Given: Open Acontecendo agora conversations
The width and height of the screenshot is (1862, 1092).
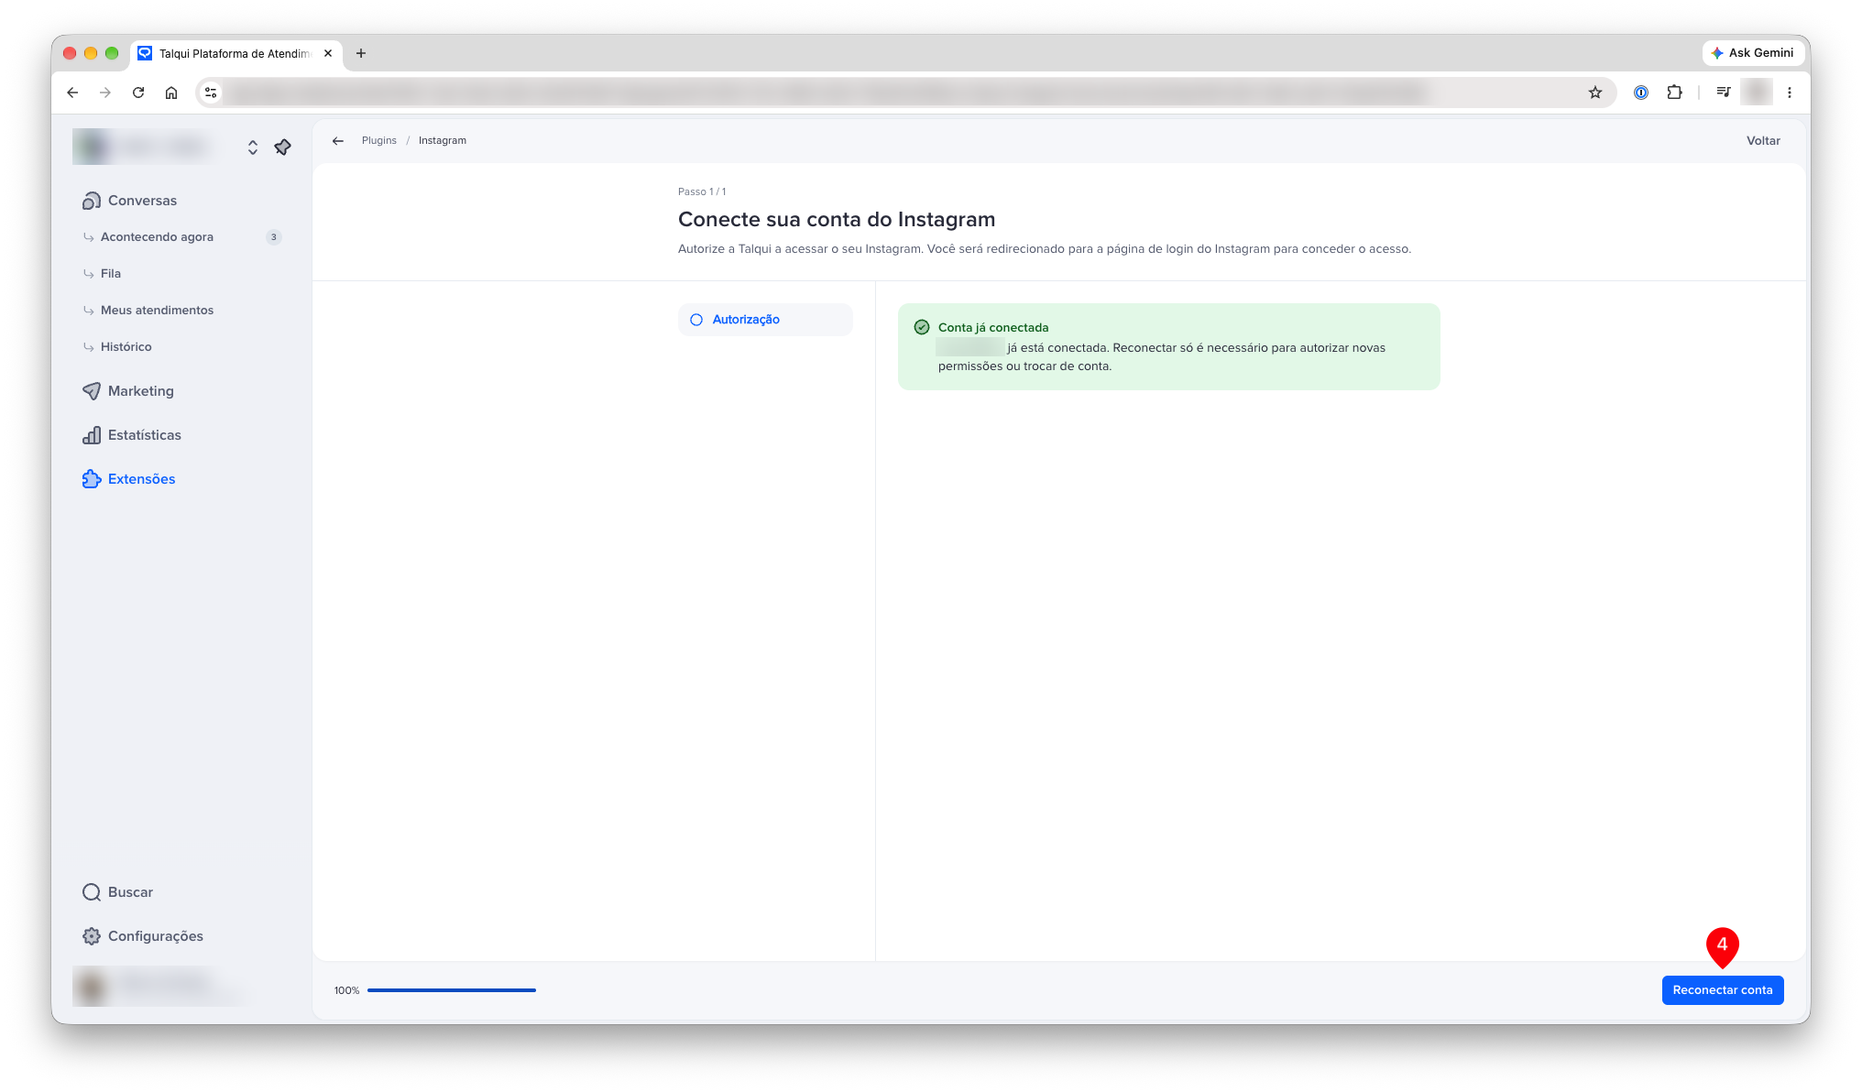Looking at the screenshot, I should pos(157,236).
